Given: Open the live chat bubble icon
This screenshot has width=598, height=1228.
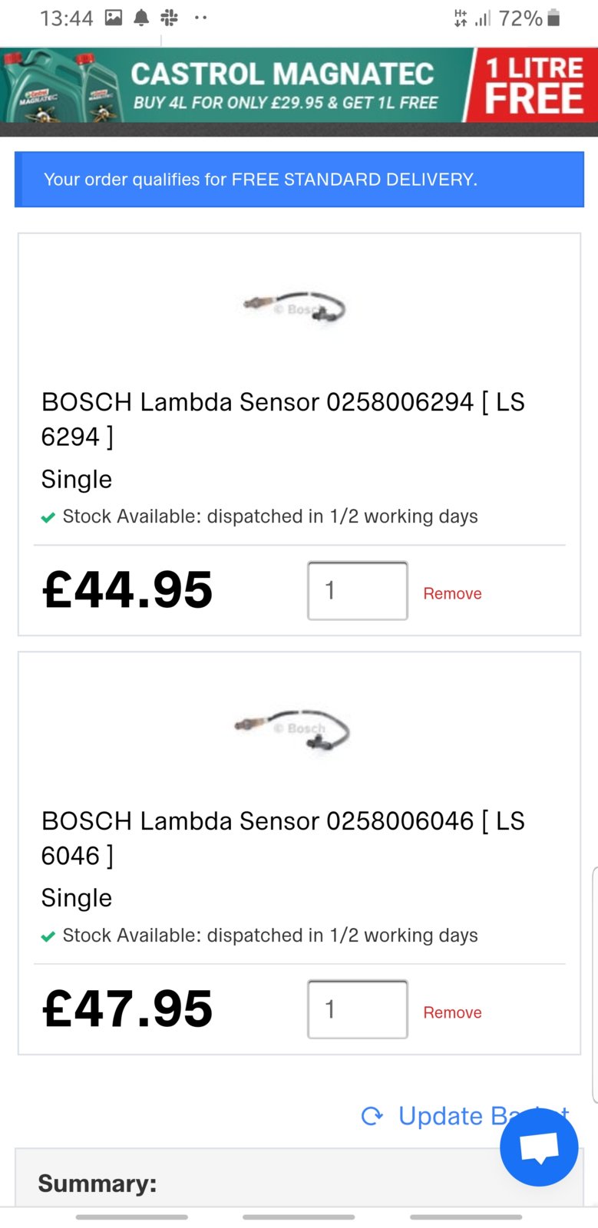Looking at the screenshot, I should 539,1147.
